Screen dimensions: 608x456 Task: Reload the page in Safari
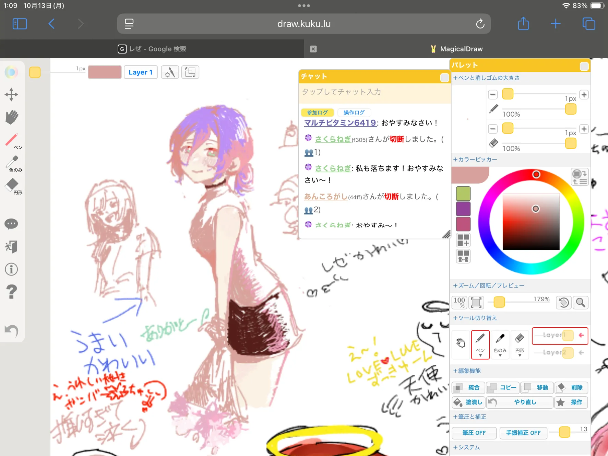pos(480,24)
